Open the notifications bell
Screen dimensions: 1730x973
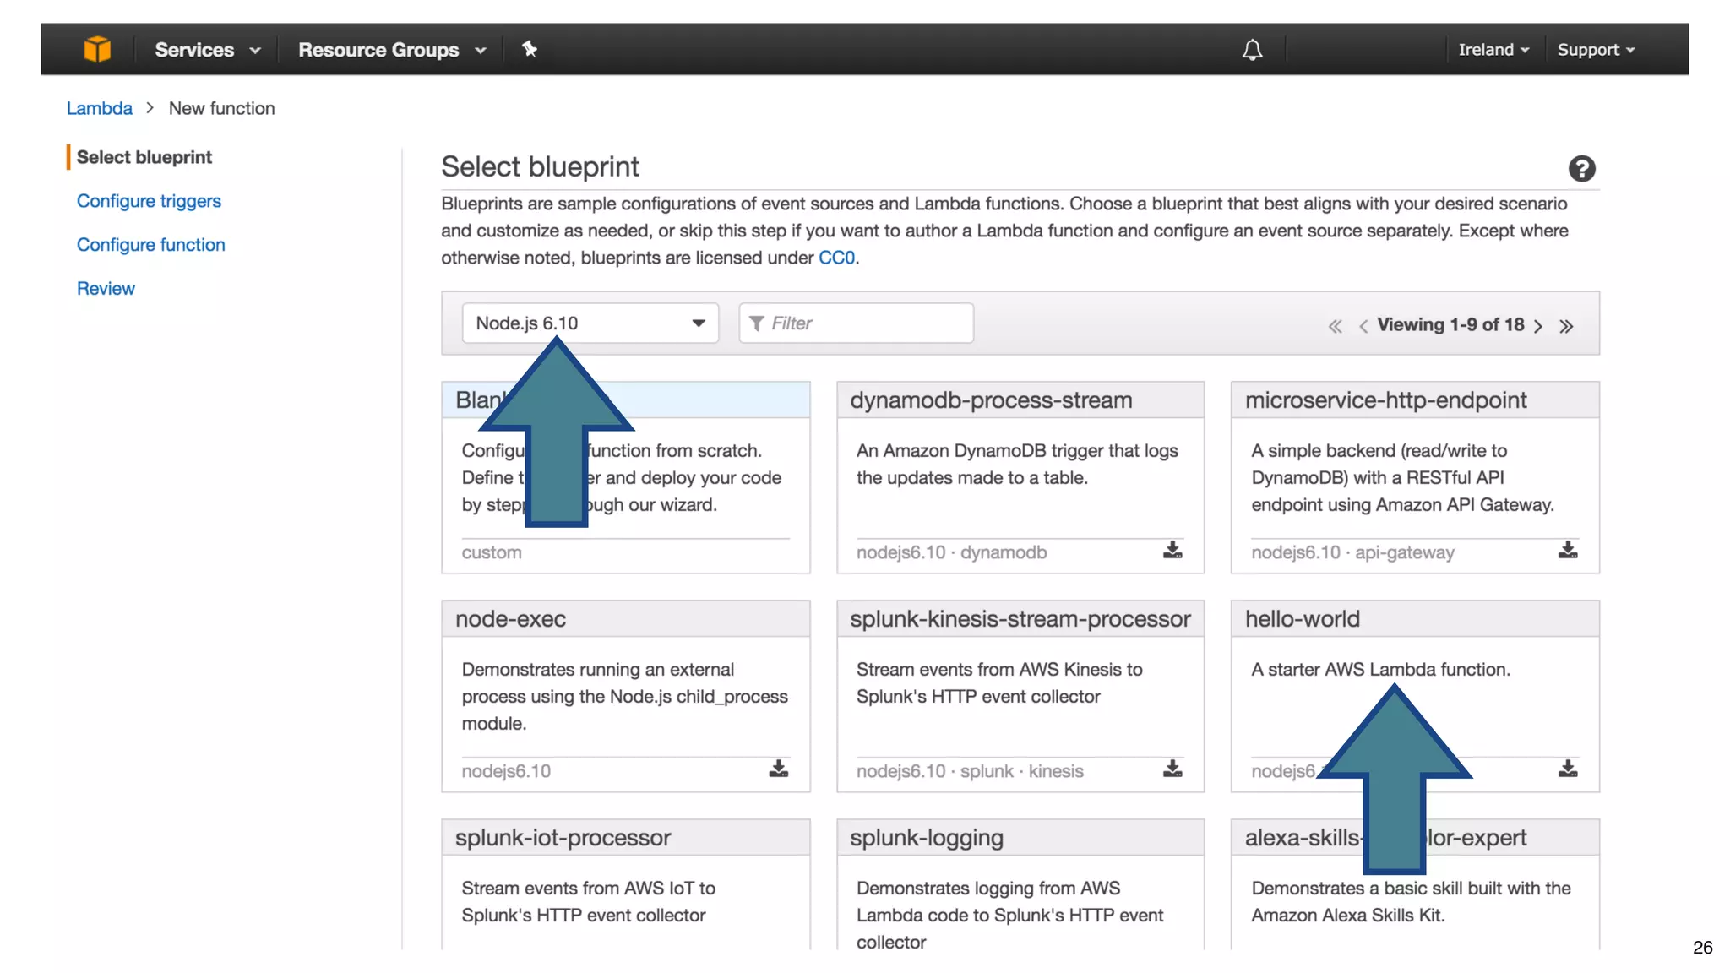(1252, 50)
